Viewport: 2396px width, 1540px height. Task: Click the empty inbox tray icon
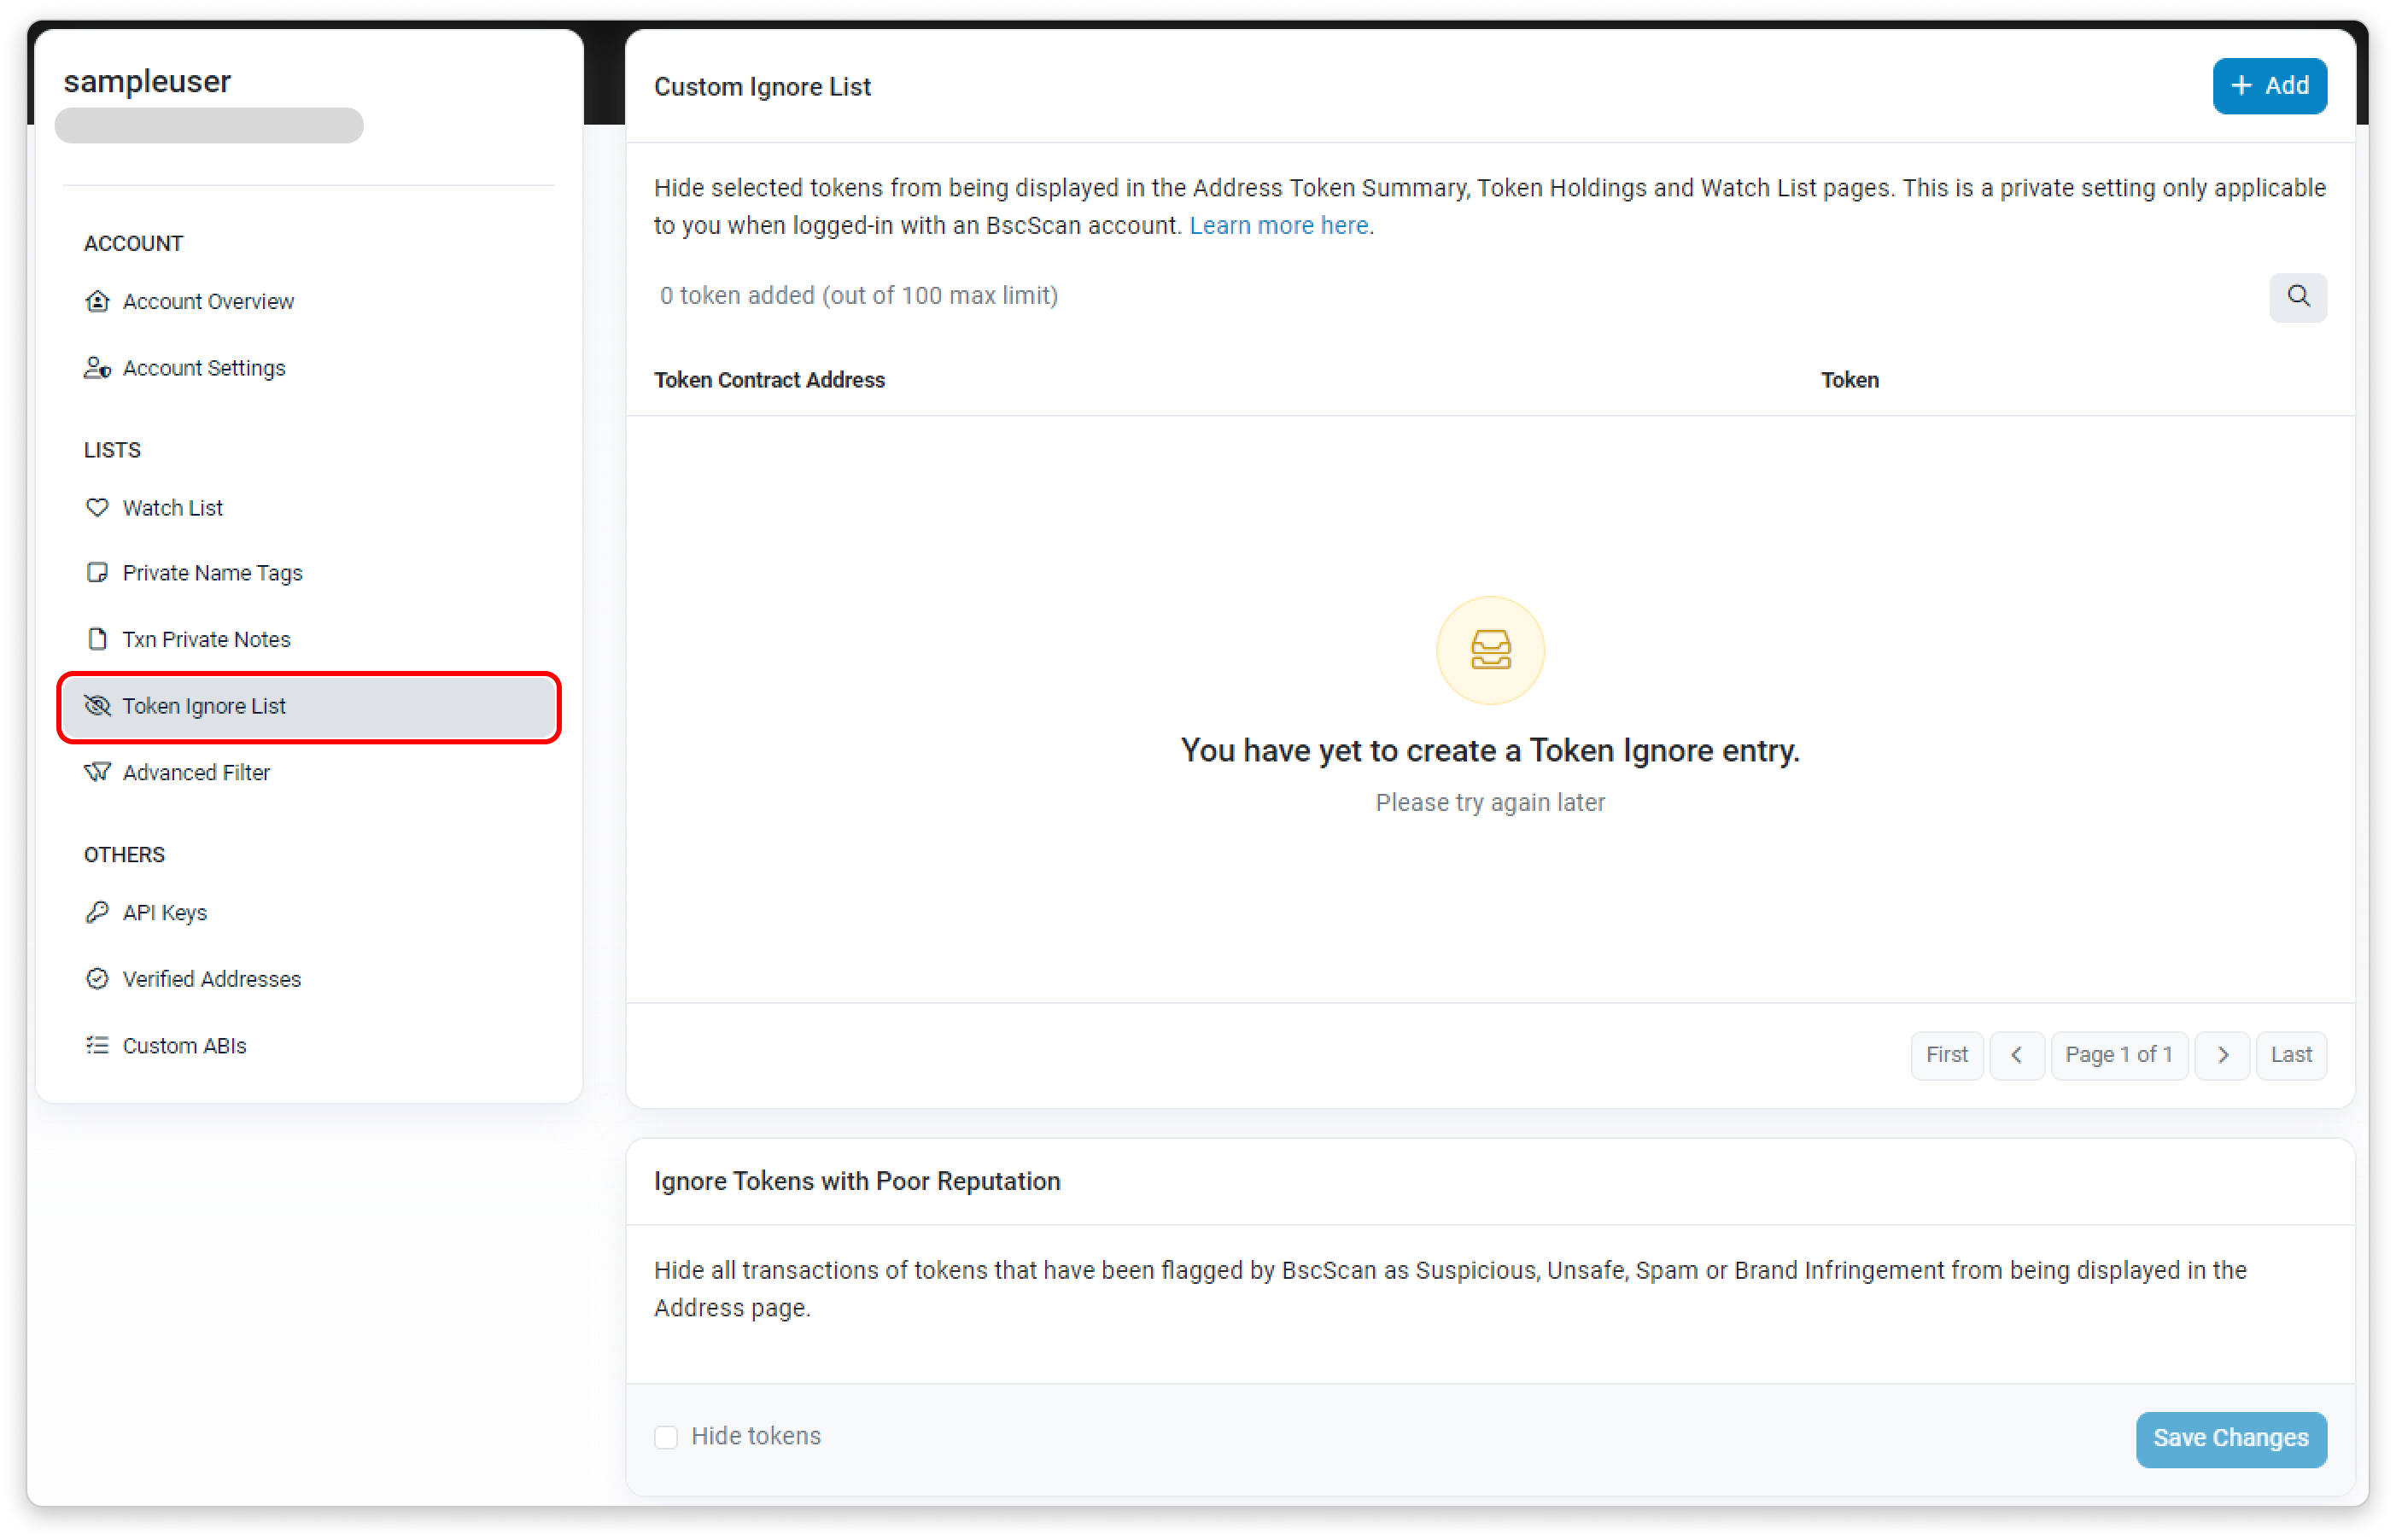pos(1490,651)
